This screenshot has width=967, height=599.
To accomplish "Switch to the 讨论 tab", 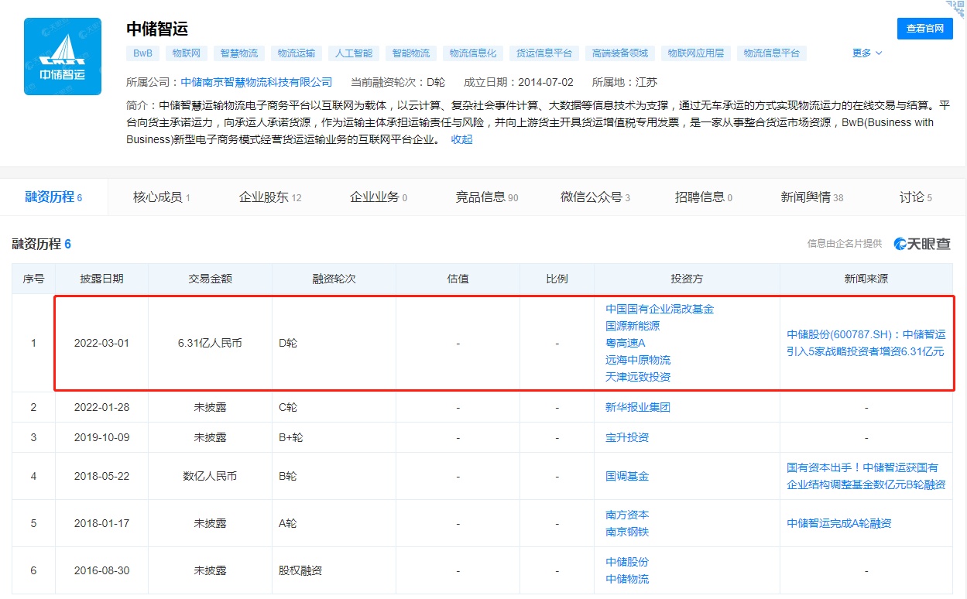I will coord(916,197).
